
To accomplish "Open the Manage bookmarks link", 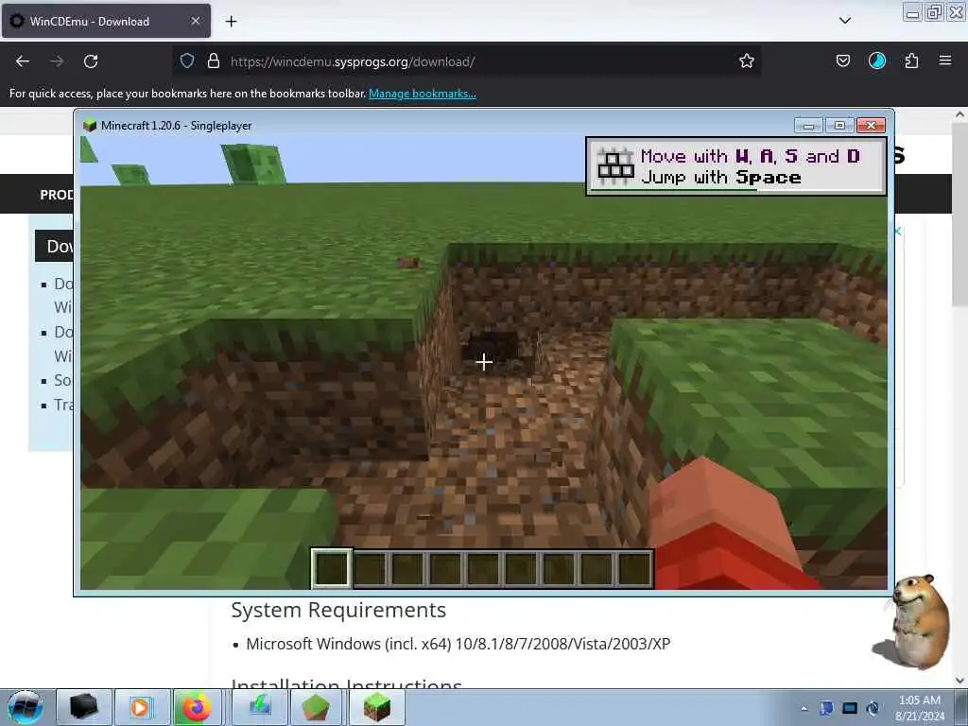I will pos(423,94).
